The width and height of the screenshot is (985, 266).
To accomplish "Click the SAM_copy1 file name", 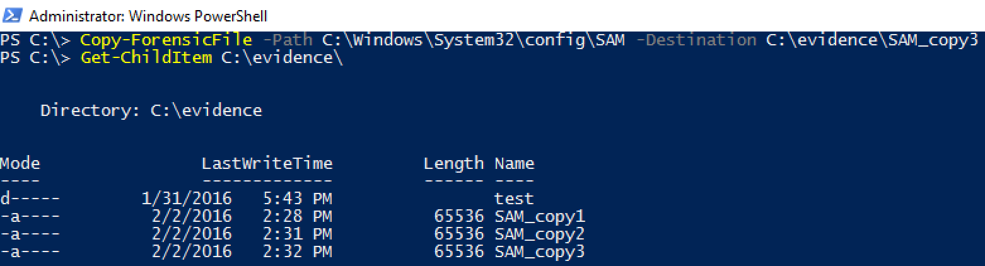I will pyautogui.click(x=540, y=217).
